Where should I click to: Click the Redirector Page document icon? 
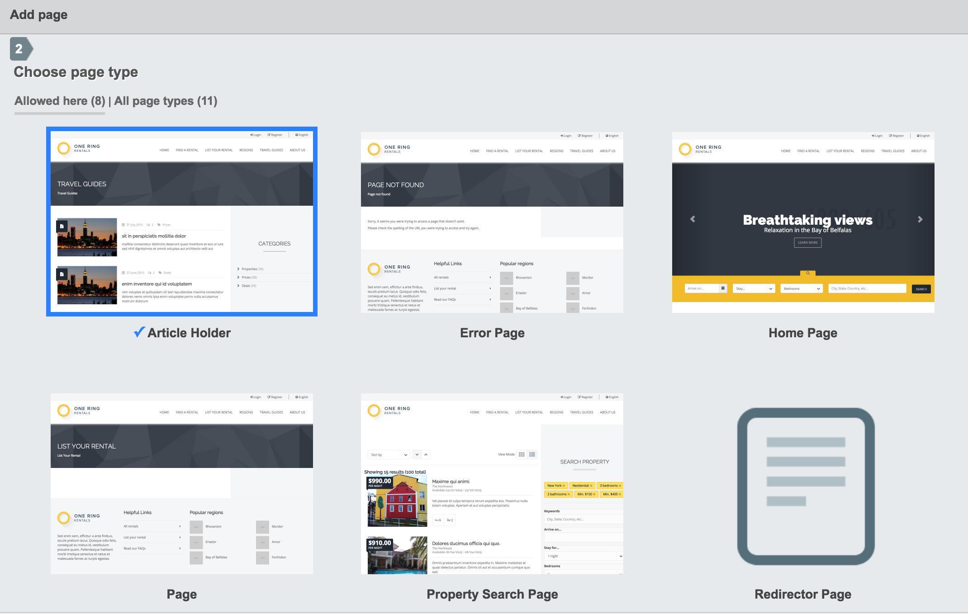tap(806, 486)
